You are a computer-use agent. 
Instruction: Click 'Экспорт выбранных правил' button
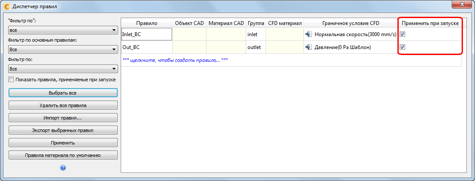coord(63,130)
